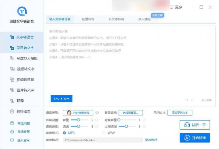Click the 背景音量 slider handle

pyautogui.click(x=119, y=120)
